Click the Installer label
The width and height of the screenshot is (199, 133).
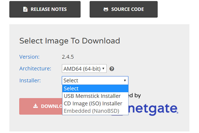[30, 80]
